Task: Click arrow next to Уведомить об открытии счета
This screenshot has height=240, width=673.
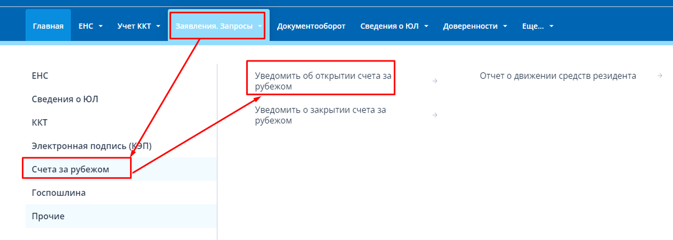Action: [x=435, y=81]
